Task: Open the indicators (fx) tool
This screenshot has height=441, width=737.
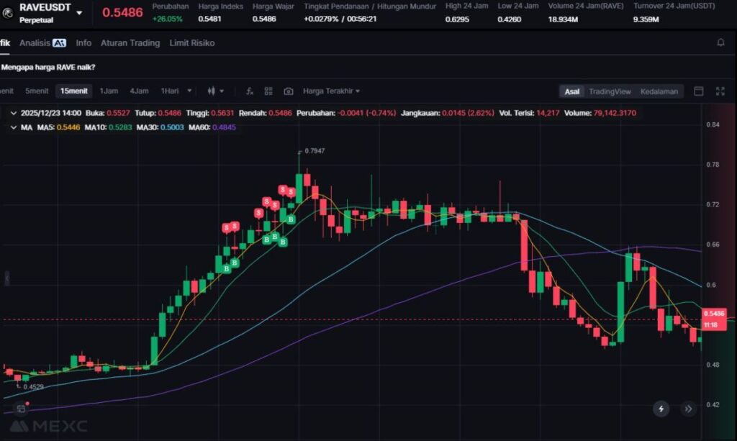Action: click(249, 91)
